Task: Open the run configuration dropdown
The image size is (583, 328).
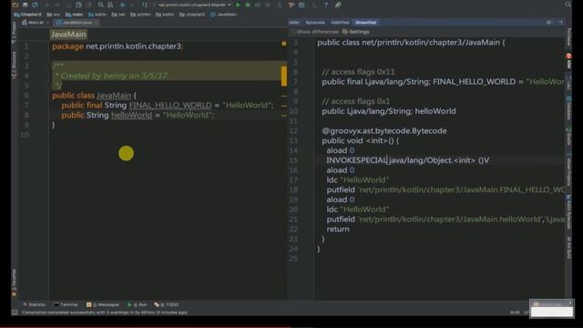Action: (x=193, y=5)
